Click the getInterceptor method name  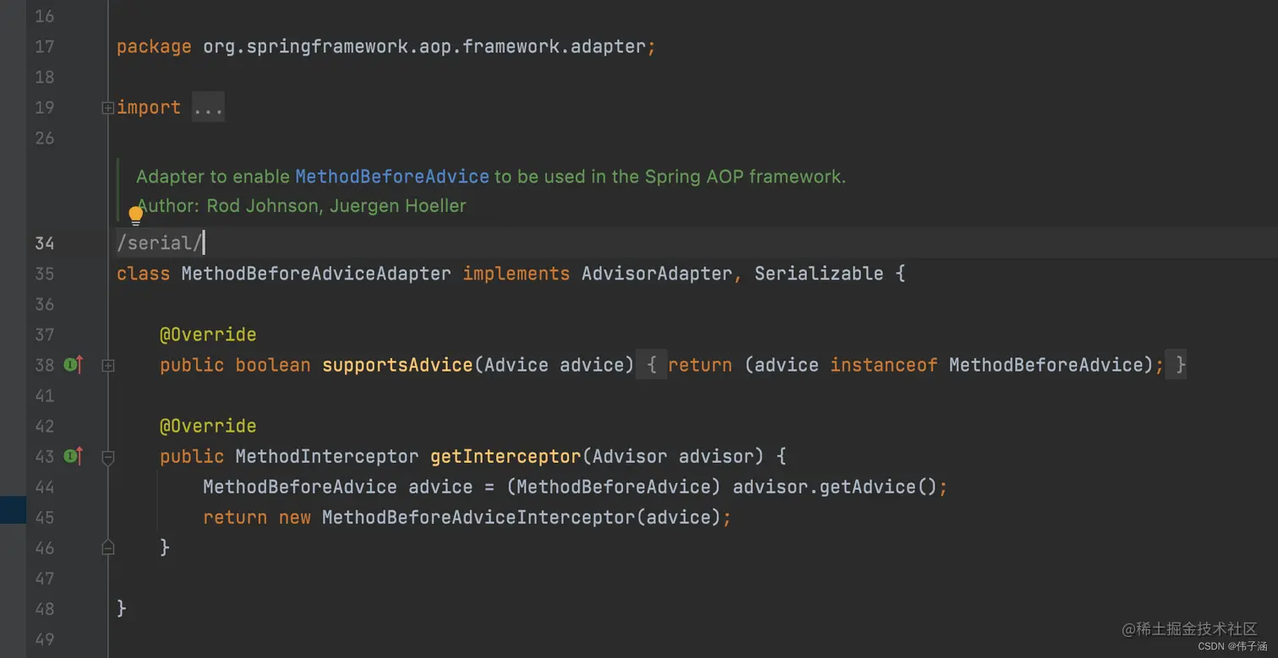pyautogui.click(x=505, y=456)
